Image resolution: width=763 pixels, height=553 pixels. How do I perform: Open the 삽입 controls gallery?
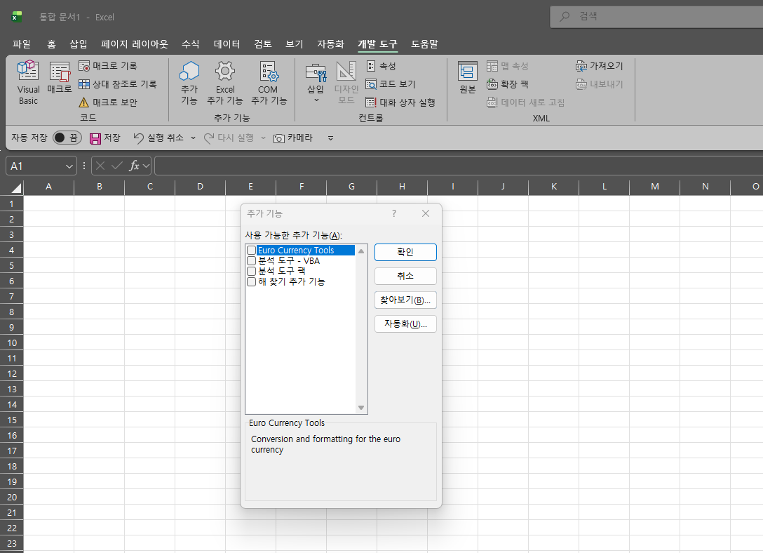[316, 83]
